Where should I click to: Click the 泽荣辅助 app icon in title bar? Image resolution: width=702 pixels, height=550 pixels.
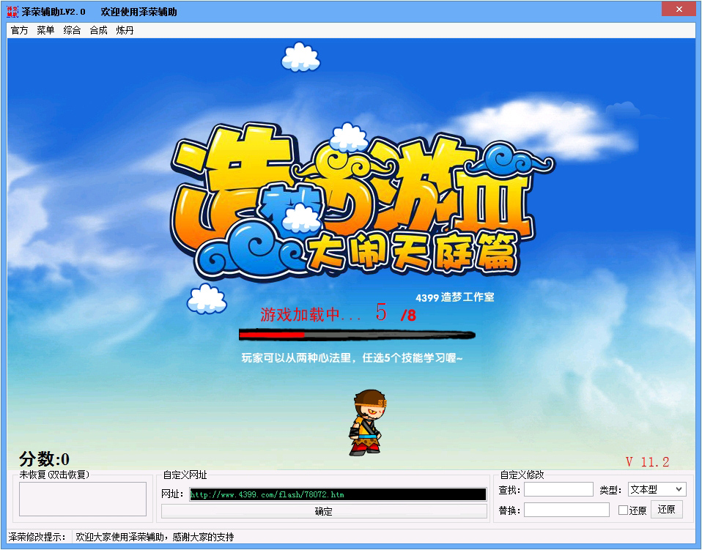[12, 12]
